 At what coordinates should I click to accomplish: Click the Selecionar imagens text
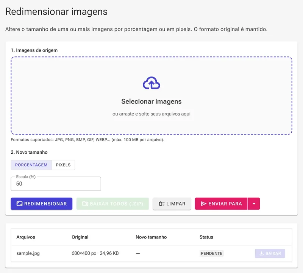pyautogui.click(x=151, y=101)
